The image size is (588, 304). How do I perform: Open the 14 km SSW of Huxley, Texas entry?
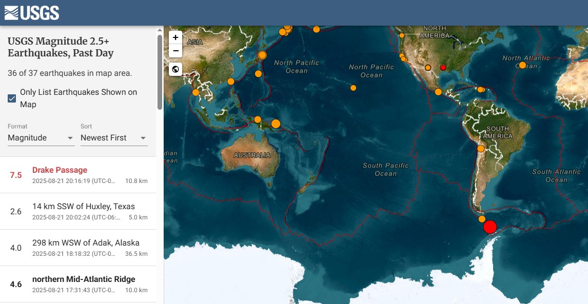pyautogui.click(x=78, y=211)
